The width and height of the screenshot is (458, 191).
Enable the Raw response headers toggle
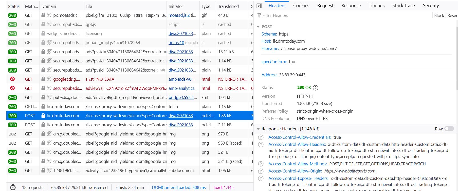pyautogui.click(x=449, y=129)
